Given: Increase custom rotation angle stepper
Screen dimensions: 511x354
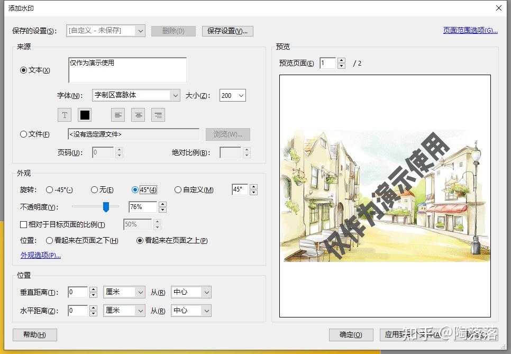Looking at the screenshot, I should point(253,187).
